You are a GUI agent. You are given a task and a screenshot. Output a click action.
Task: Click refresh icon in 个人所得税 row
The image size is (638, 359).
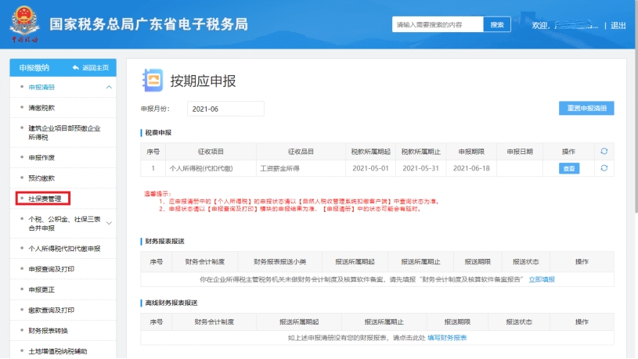coord(604,168)
